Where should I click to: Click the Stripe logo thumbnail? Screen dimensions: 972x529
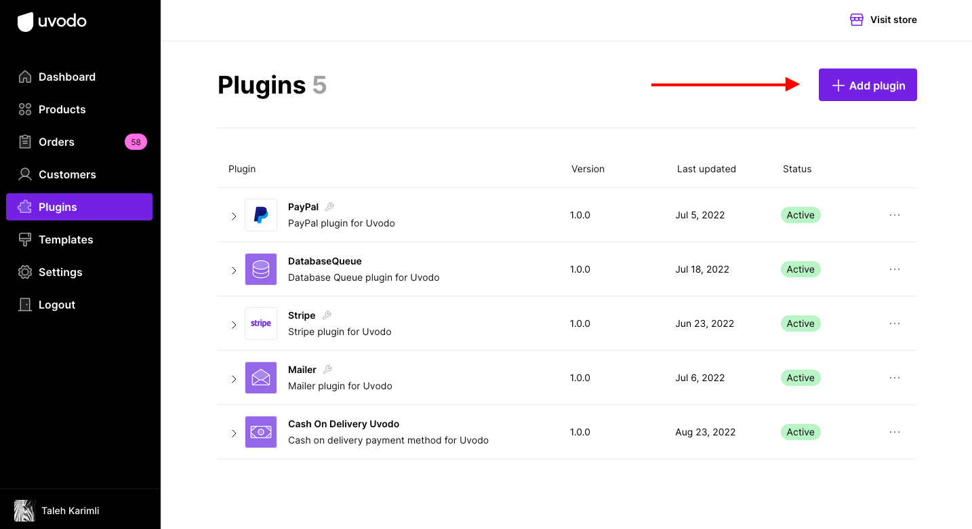[x=261, y=324]
